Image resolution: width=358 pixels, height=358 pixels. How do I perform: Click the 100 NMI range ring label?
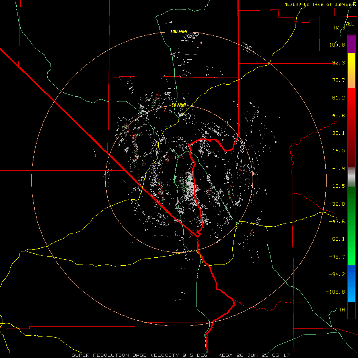(179, 31)
